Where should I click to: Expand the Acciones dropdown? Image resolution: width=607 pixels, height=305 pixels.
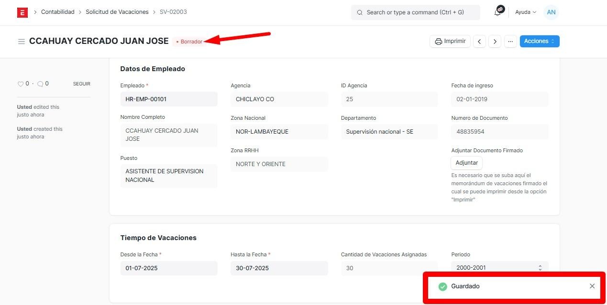(539, 42)
